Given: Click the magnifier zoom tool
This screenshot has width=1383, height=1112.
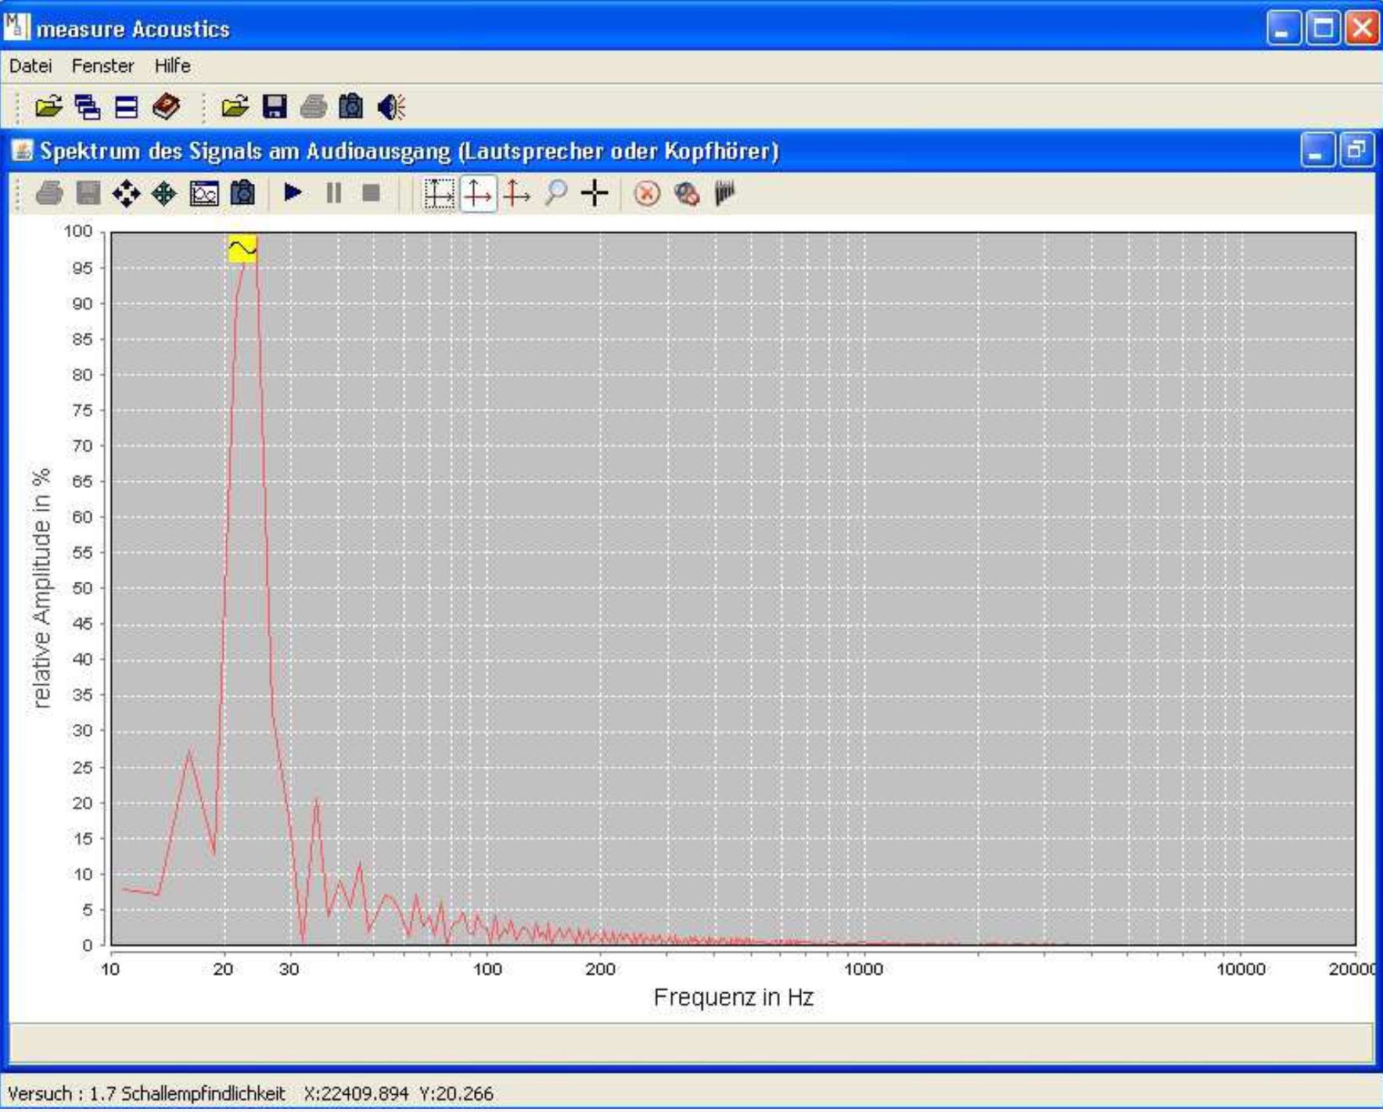Looking at the screenshot, I should click(555, 193).
